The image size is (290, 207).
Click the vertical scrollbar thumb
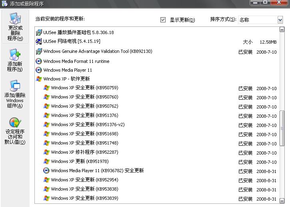coord(282,128)
